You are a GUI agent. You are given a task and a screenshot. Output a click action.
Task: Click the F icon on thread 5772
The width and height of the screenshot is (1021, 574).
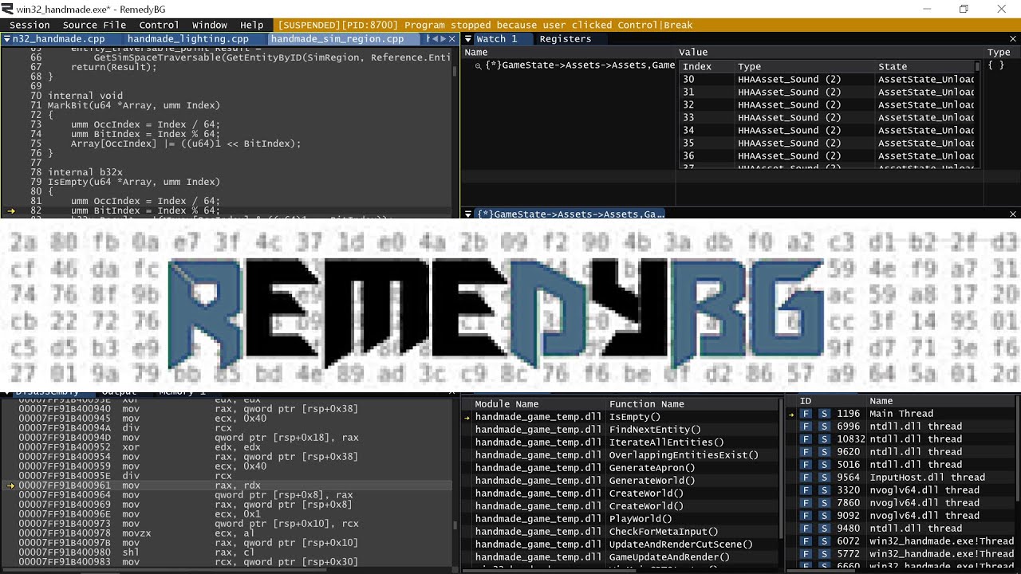point(806,554)
